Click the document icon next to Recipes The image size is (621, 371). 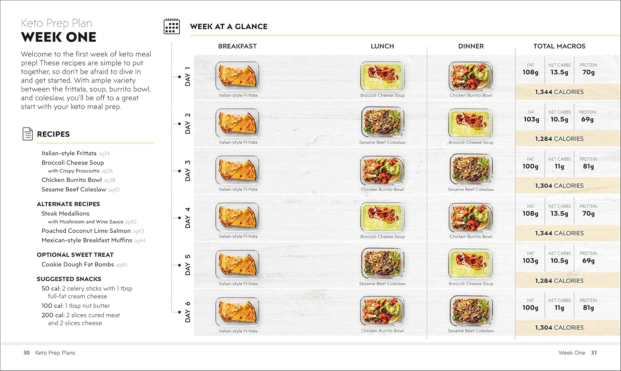coord(27,134)
